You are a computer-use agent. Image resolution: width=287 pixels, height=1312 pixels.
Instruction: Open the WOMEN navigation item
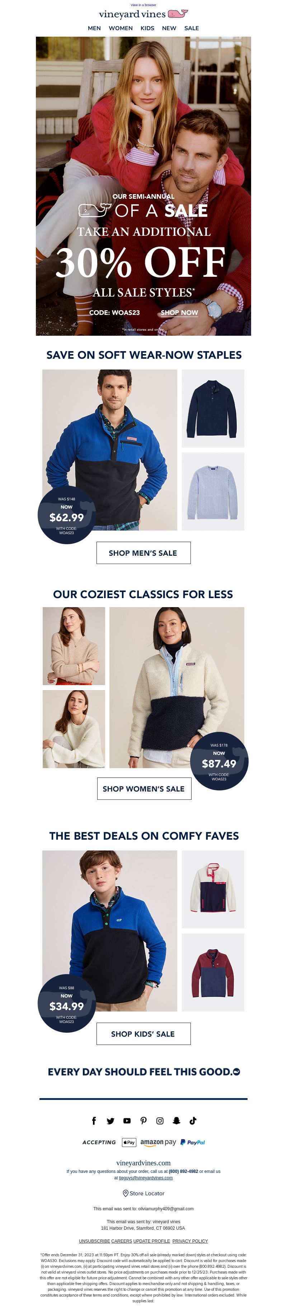pyautogui.click(x=121, y=28)
